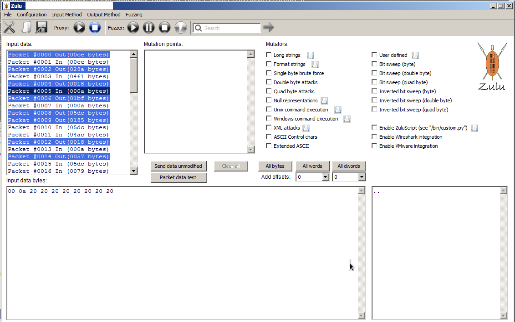Enable Bit sweep (byte)
The width and height of the screenshot is (515, 322).
coord(374,64)
